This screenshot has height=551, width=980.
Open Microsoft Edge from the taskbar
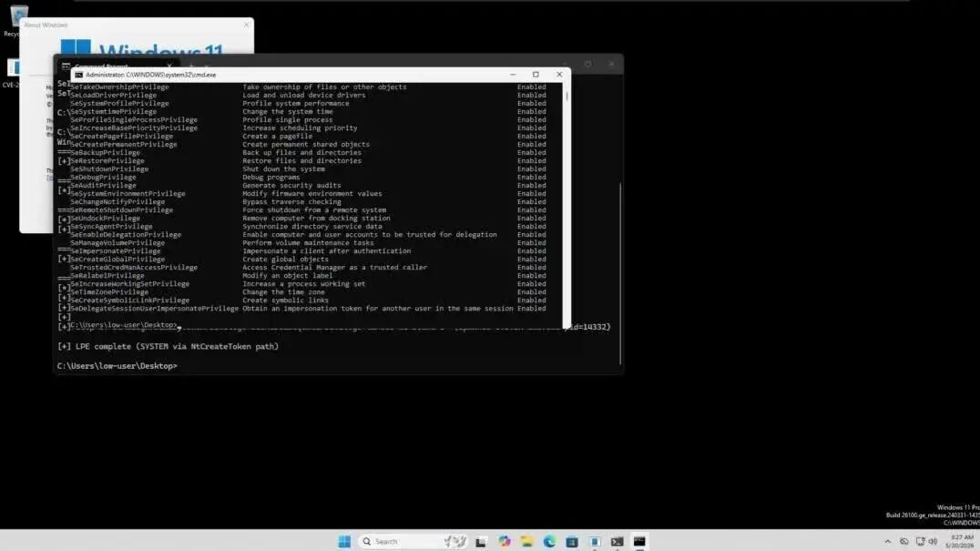point(549,541)
